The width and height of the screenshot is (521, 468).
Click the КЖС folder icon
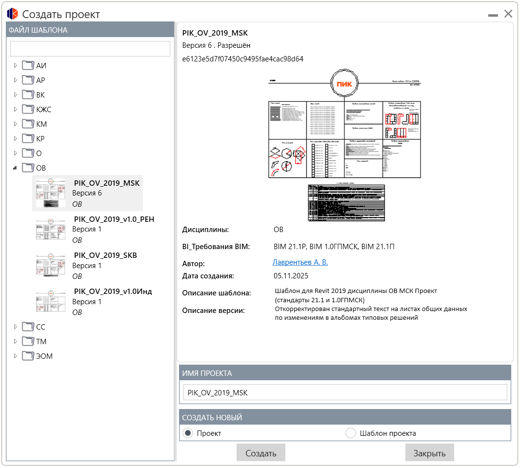[x=28, y=109]
